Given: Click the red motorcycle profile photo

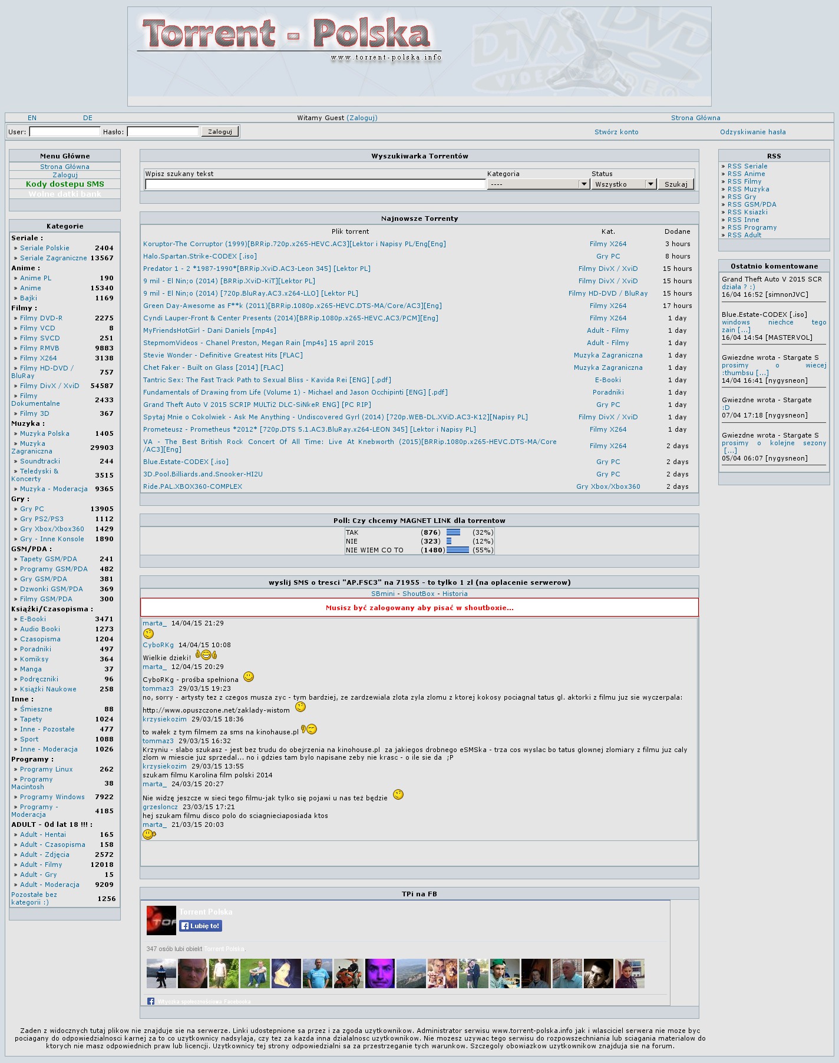Looking at the screenshot, I should (348, 973).
